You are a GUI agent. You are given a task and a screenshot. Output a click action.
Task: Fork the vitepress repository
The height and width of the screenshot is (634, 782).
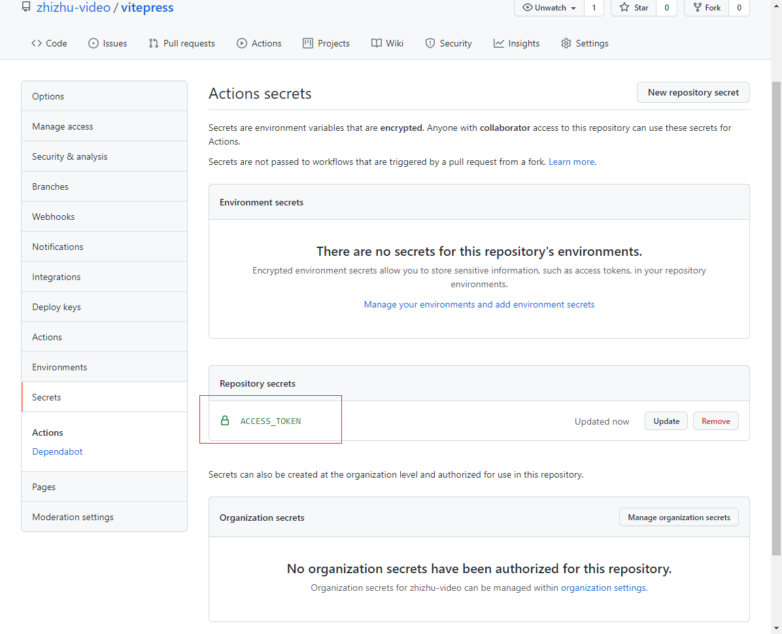(707, 8)
